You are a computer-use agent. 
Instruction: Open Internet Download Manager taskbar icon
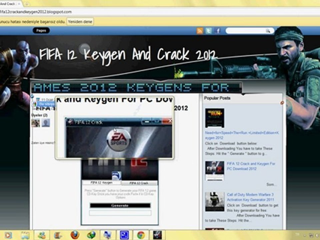91,235
